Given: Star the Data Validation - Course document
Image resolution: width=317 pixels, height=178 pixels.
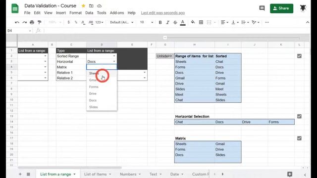Looking at the screenshot, I should coord(83,6).
